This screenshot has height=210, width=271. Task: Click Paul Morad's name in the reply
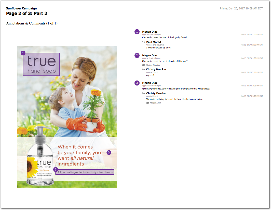(153, 42)
